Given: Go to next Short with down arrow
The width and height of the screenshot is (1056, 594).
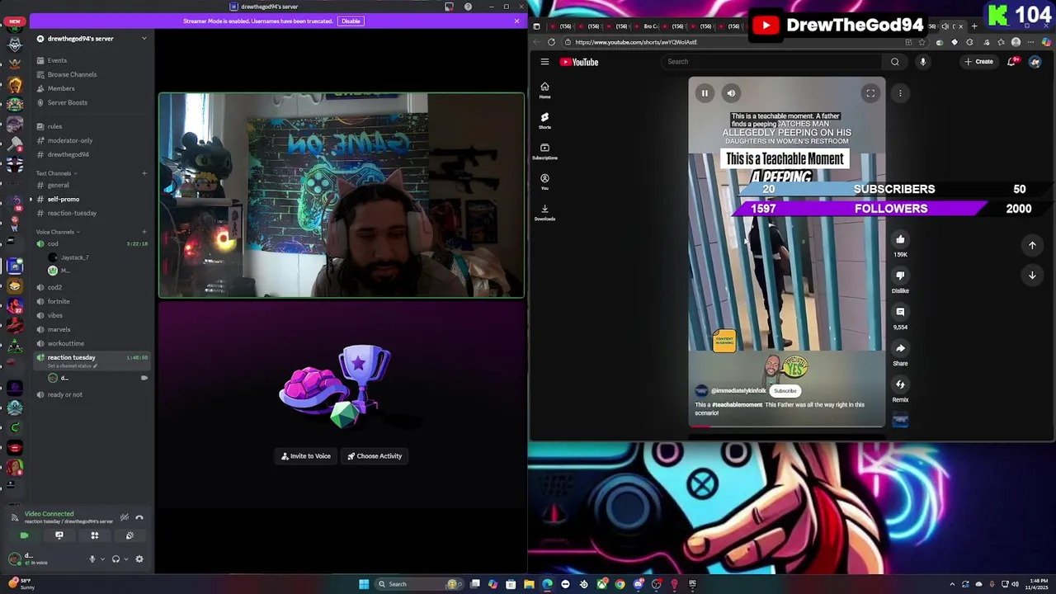Looking at the screenshot, I should [1032, 276].
